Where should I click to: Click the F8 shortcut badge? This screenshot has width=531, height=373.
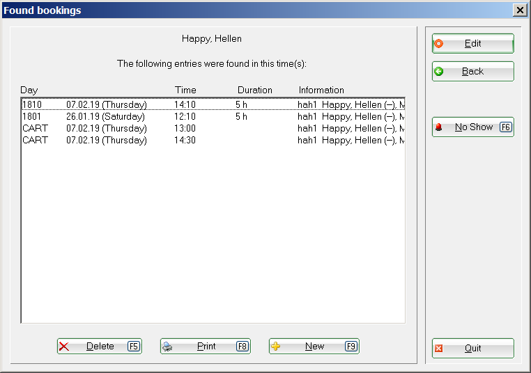[x=243, y=347]
